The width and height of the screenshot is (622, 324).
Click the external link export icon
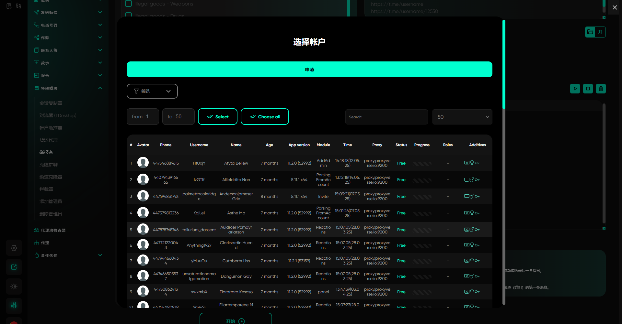pos(14,267)
